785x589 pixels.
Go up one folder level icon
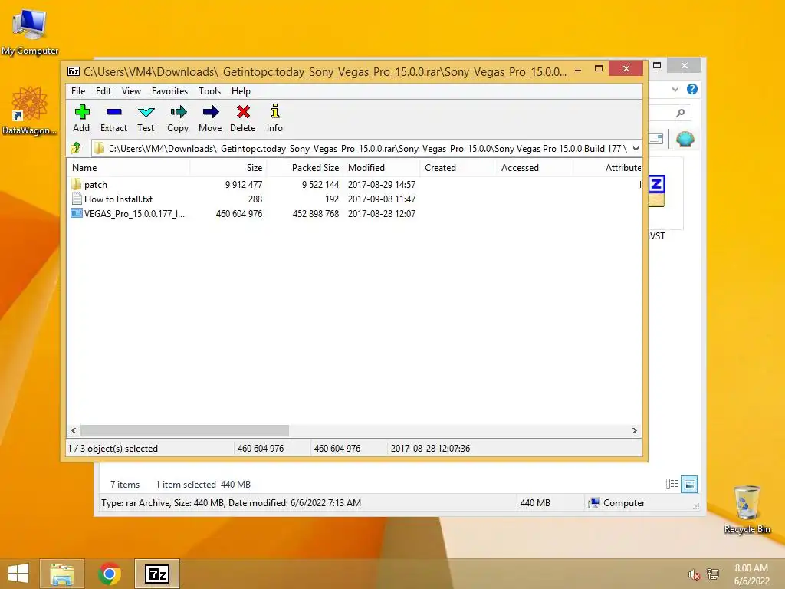click(x=76, y=148)
